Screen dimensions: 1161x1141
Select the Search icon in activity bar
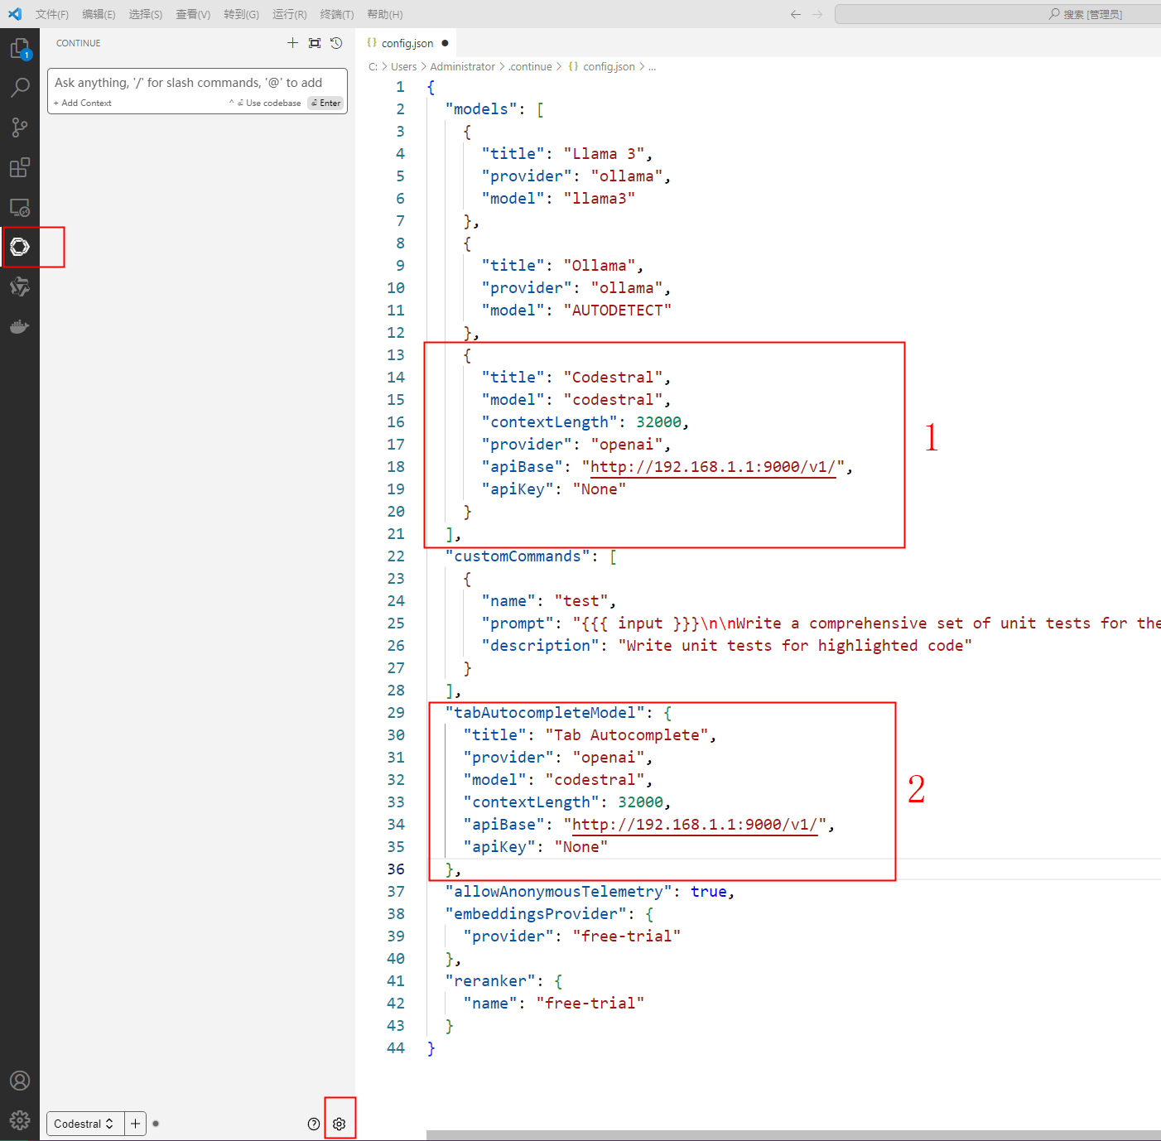click(21, 88)
